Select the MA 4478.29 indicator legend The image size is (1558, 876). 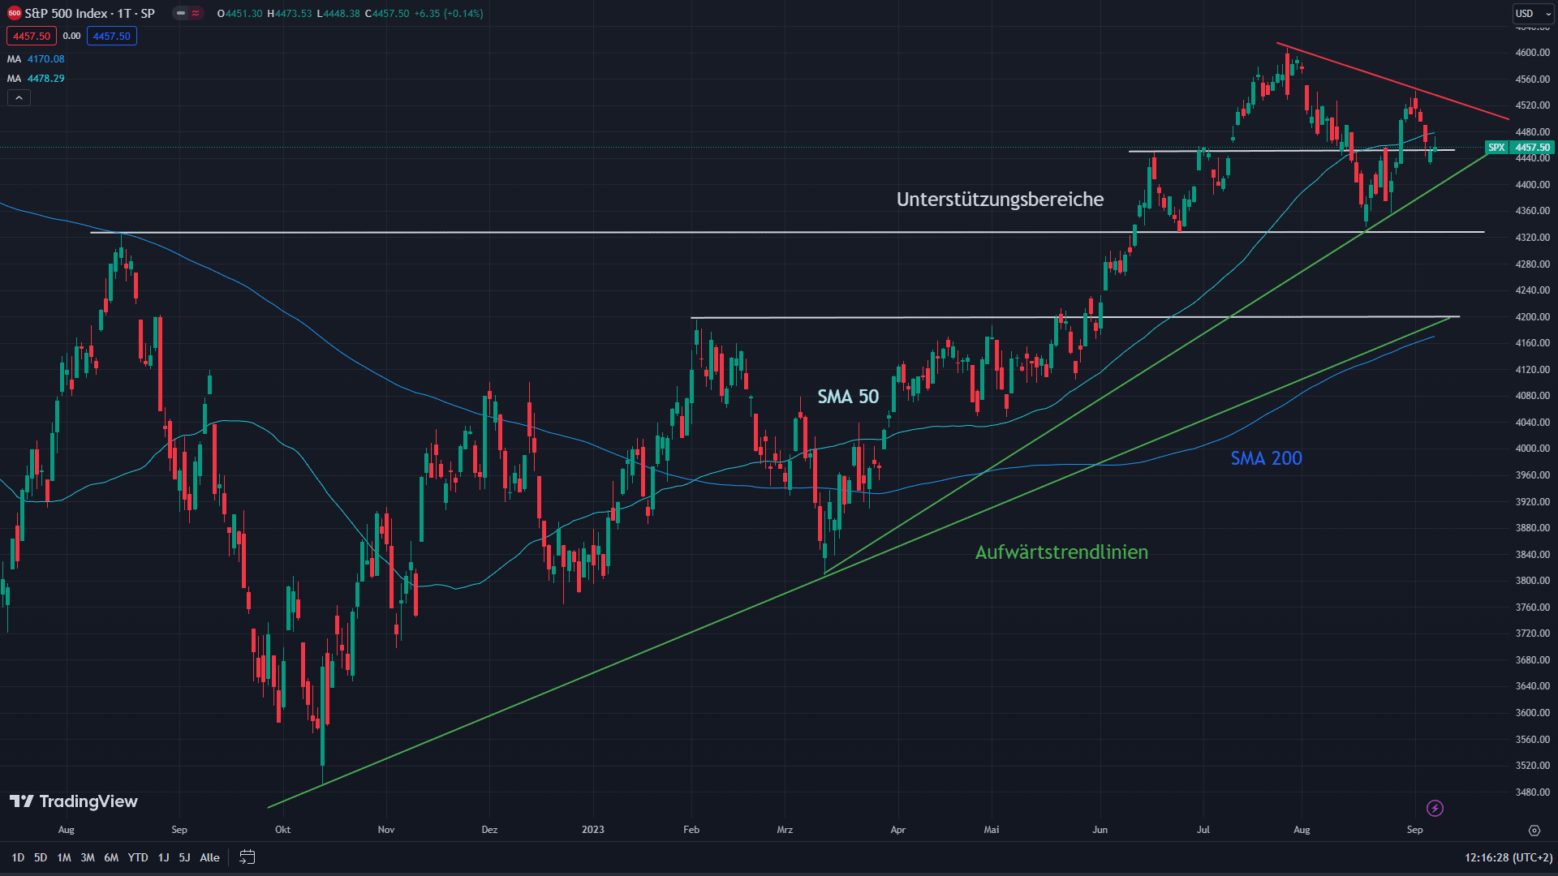tap(36, 79)
